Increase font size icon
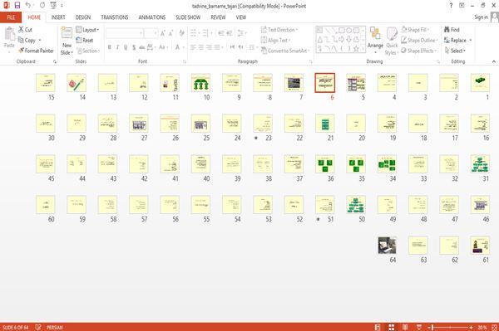Viewport: 499px width, 331px height. 163,33
